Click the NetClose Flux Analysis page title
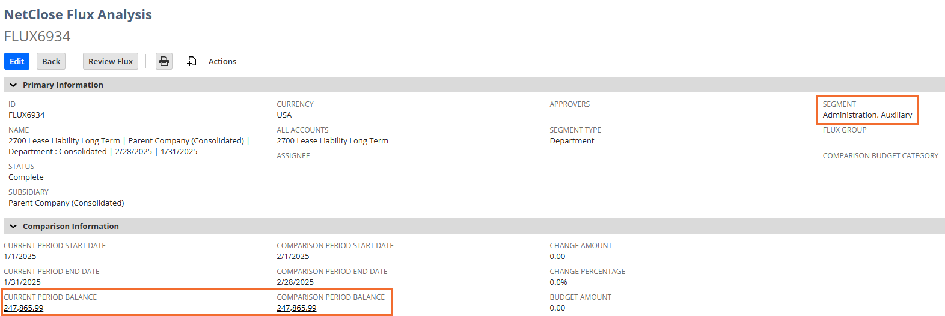Viewport: 945px width, 316px height. click(78, 14)
